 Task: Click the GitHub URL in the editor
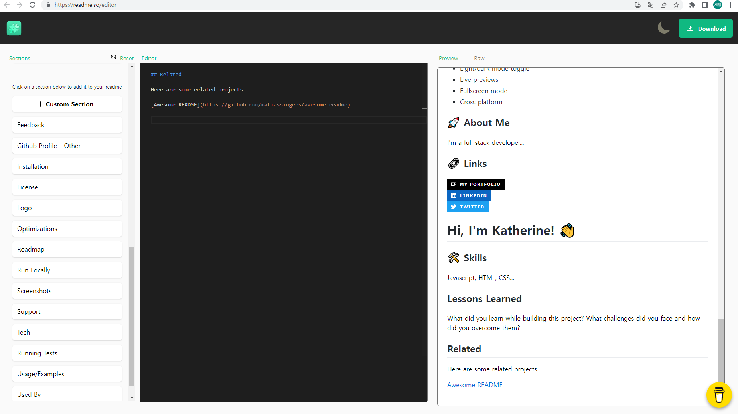tap(275, 105)
